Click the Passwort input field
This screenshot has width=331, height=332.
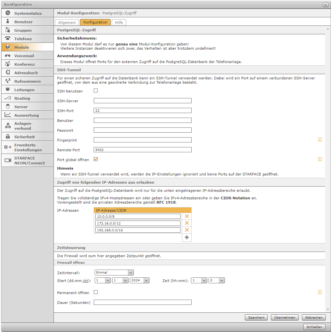point(143,130)
